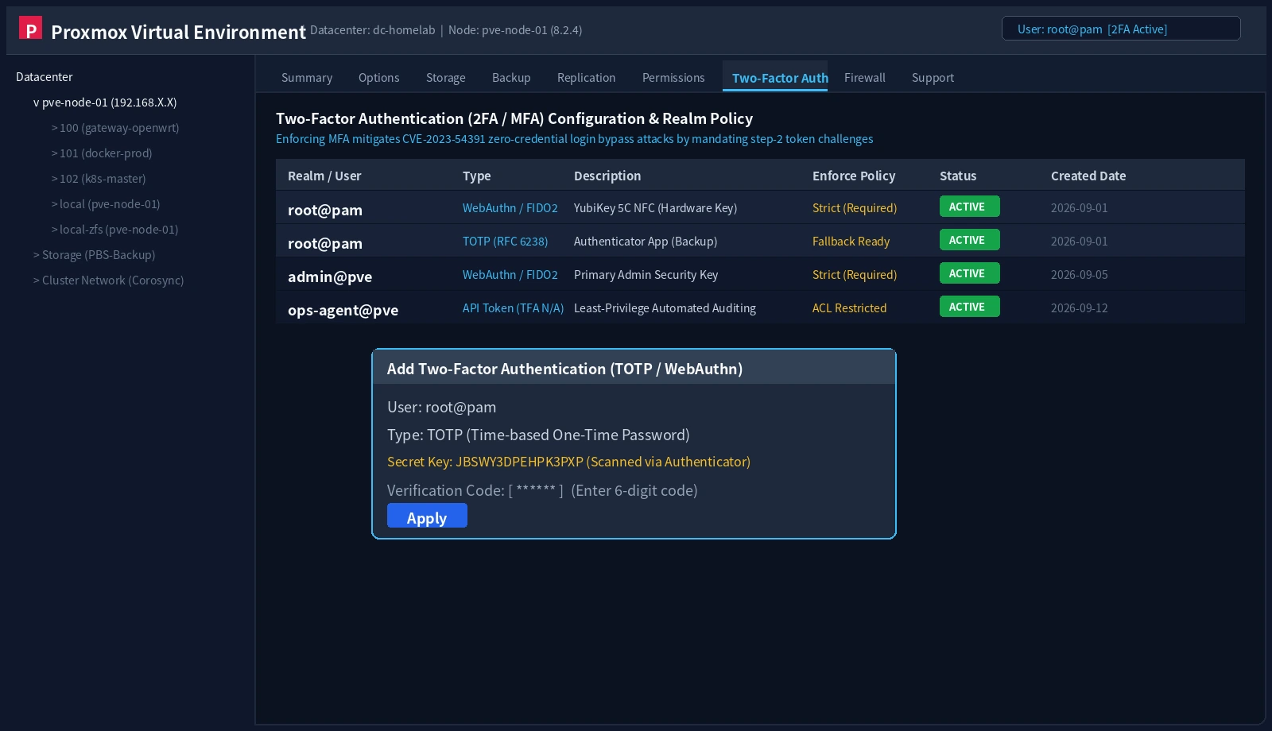The image size is (1272, 731).
Task: Switch to the Firewall tab
Action: pyautogui.click(x=865, y=78)
